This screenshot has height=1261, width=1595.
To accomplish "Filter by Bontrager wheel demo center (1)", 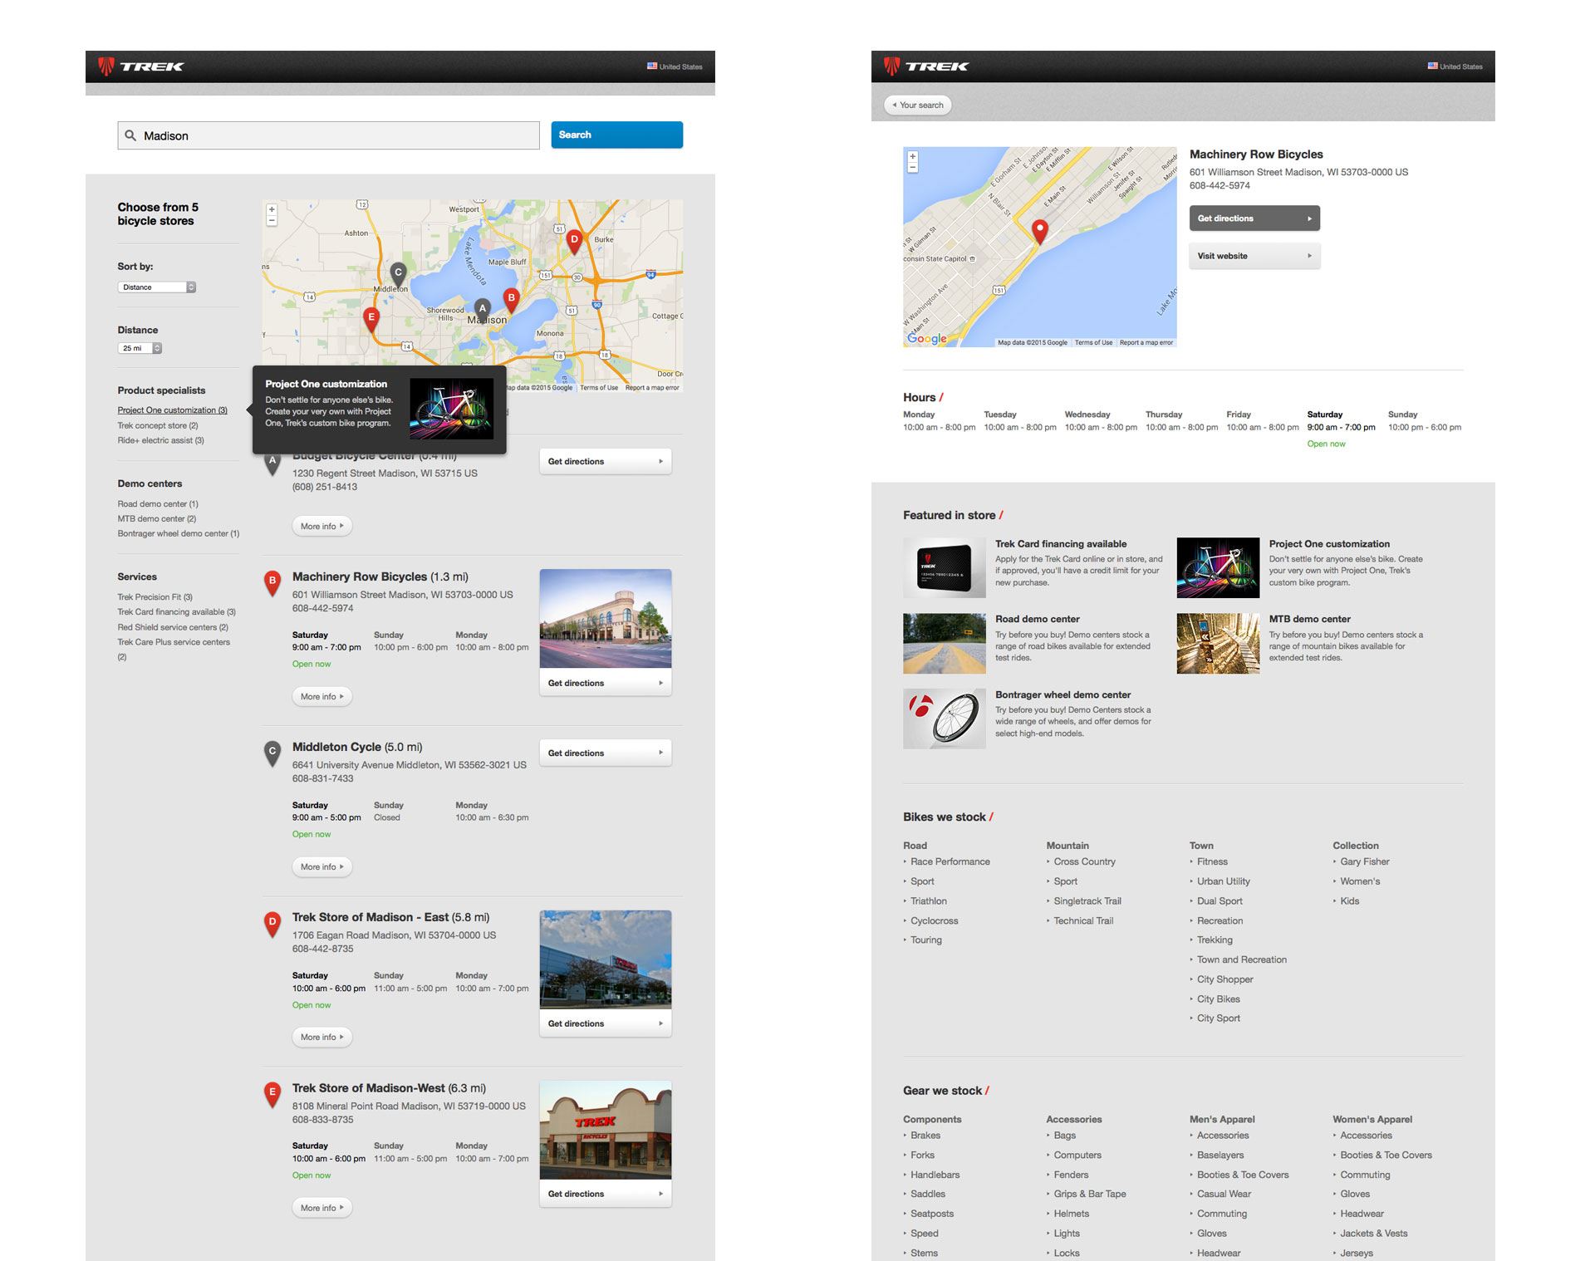I will click(179, 533).
